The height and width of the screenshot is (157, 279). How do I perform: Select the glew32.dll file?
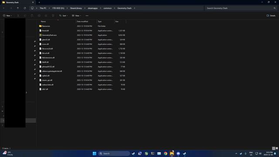[x=46, y=40]
